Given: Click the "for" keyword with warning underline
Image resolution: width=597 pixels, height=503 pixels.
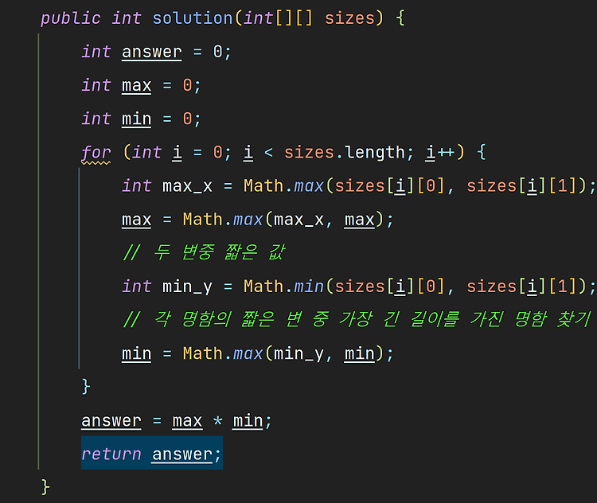Looking at the screenshot, I should 96,153.
